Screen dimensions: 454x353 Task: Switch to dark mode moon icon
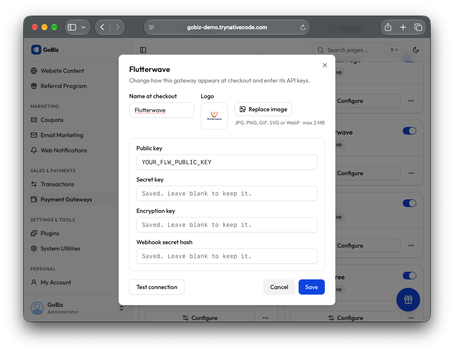416,50
